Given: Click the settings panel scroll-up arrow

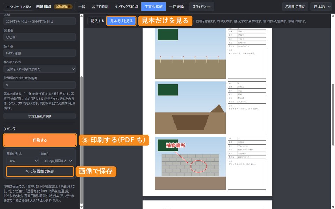Looking at the screenshot, I should [x=81, y=16].
